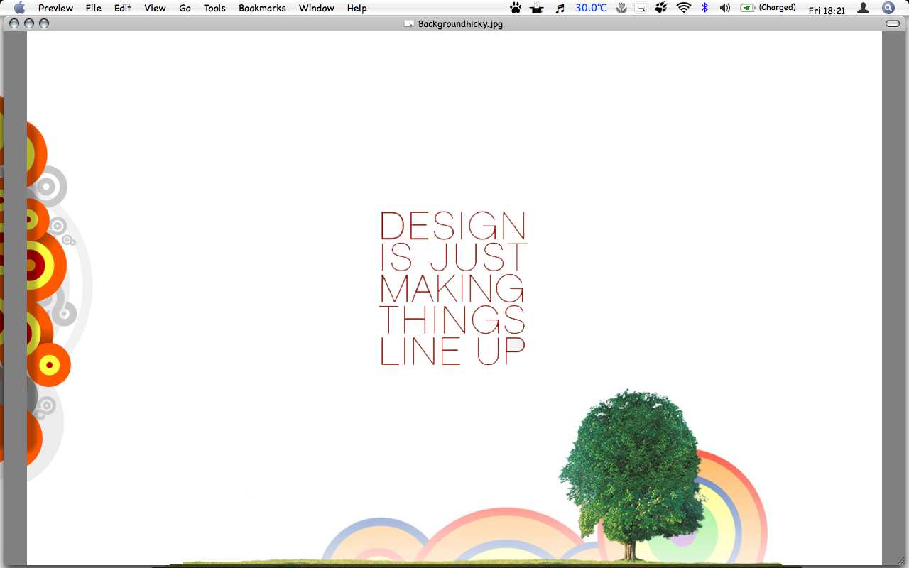The width and height of the screenshot is (909, 568).
Task: Click the battery status icon
Action: click(x=747, y=8)
